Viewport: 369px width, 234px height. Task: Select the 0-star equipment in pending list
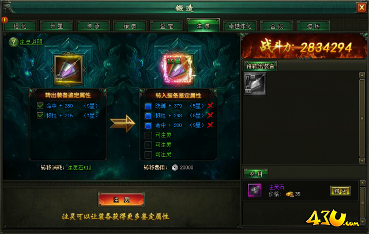pyautogui.click(x=255, y=83)
